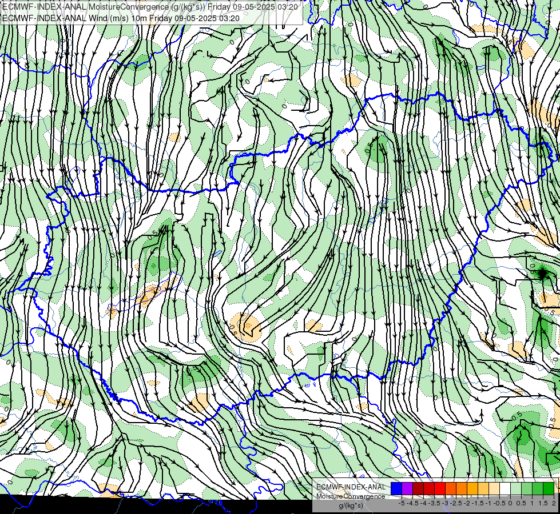Screen dimensions: 560x514
Task: Click the '2' value ending the legend
Action: click(x=554, y=503)
